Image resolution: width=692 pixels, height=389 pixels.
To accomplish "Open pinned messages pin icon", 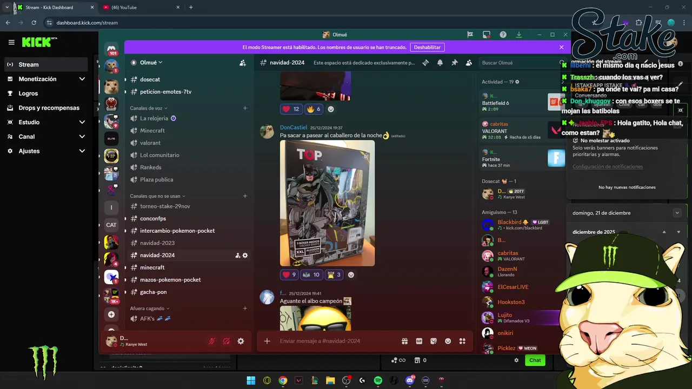I will click(x=455, y=63).
